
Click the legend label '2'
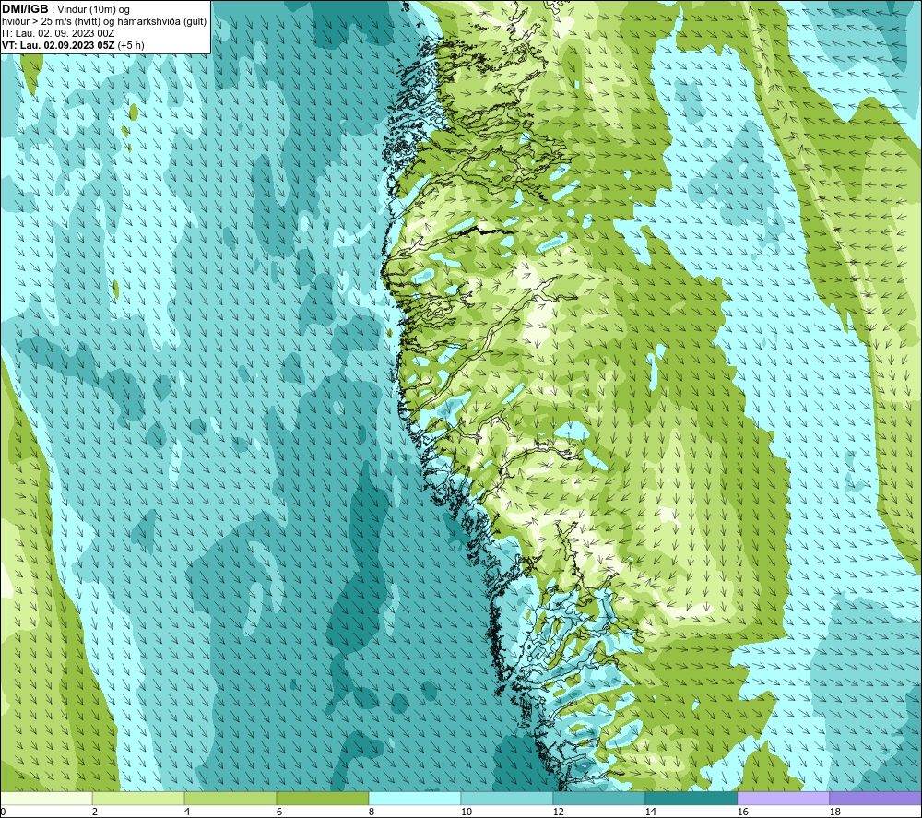(95, 812)
